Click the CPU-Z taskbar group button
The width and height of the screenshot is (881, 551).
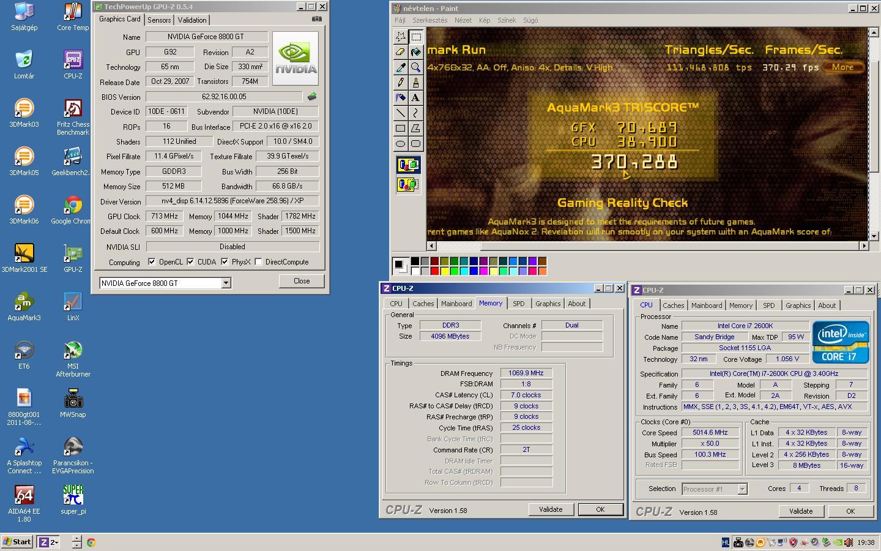(49, 542)
